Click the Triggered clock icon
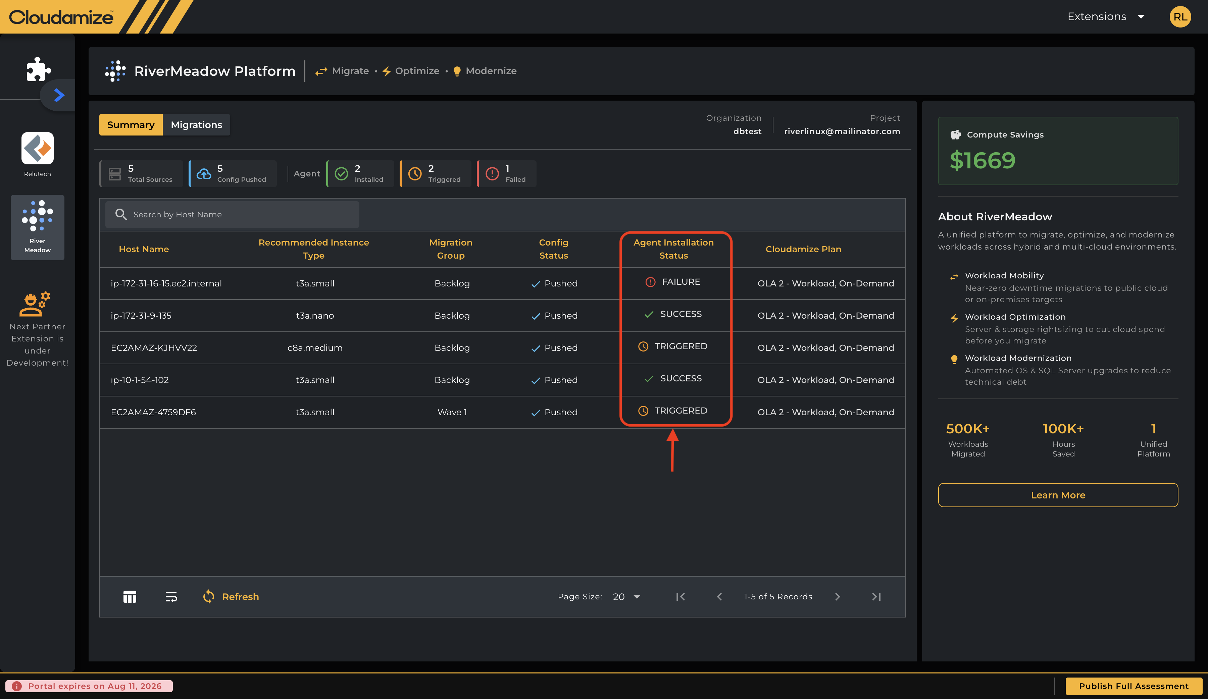1208x699 pixels. 415,174
